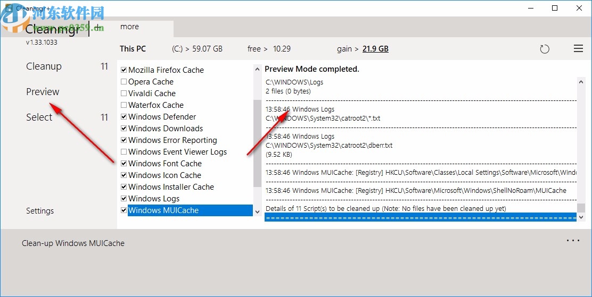Switch to the more tab
Viewport: 592px width, 297px height.
pyautogui.click(x=129, y=27)
